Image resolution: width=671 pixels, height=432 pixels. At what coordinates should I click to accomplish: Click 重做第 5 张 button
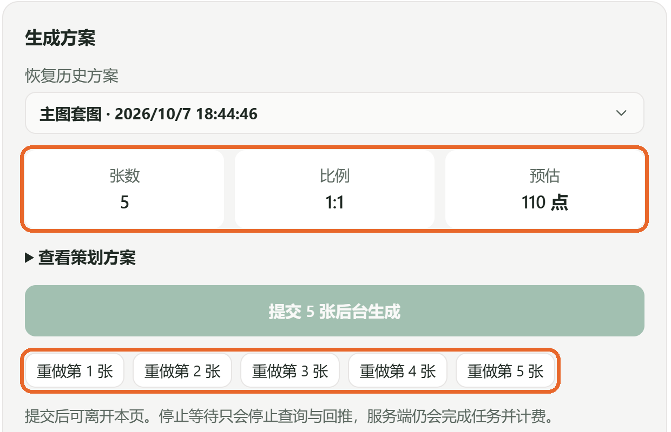point(505,371)
